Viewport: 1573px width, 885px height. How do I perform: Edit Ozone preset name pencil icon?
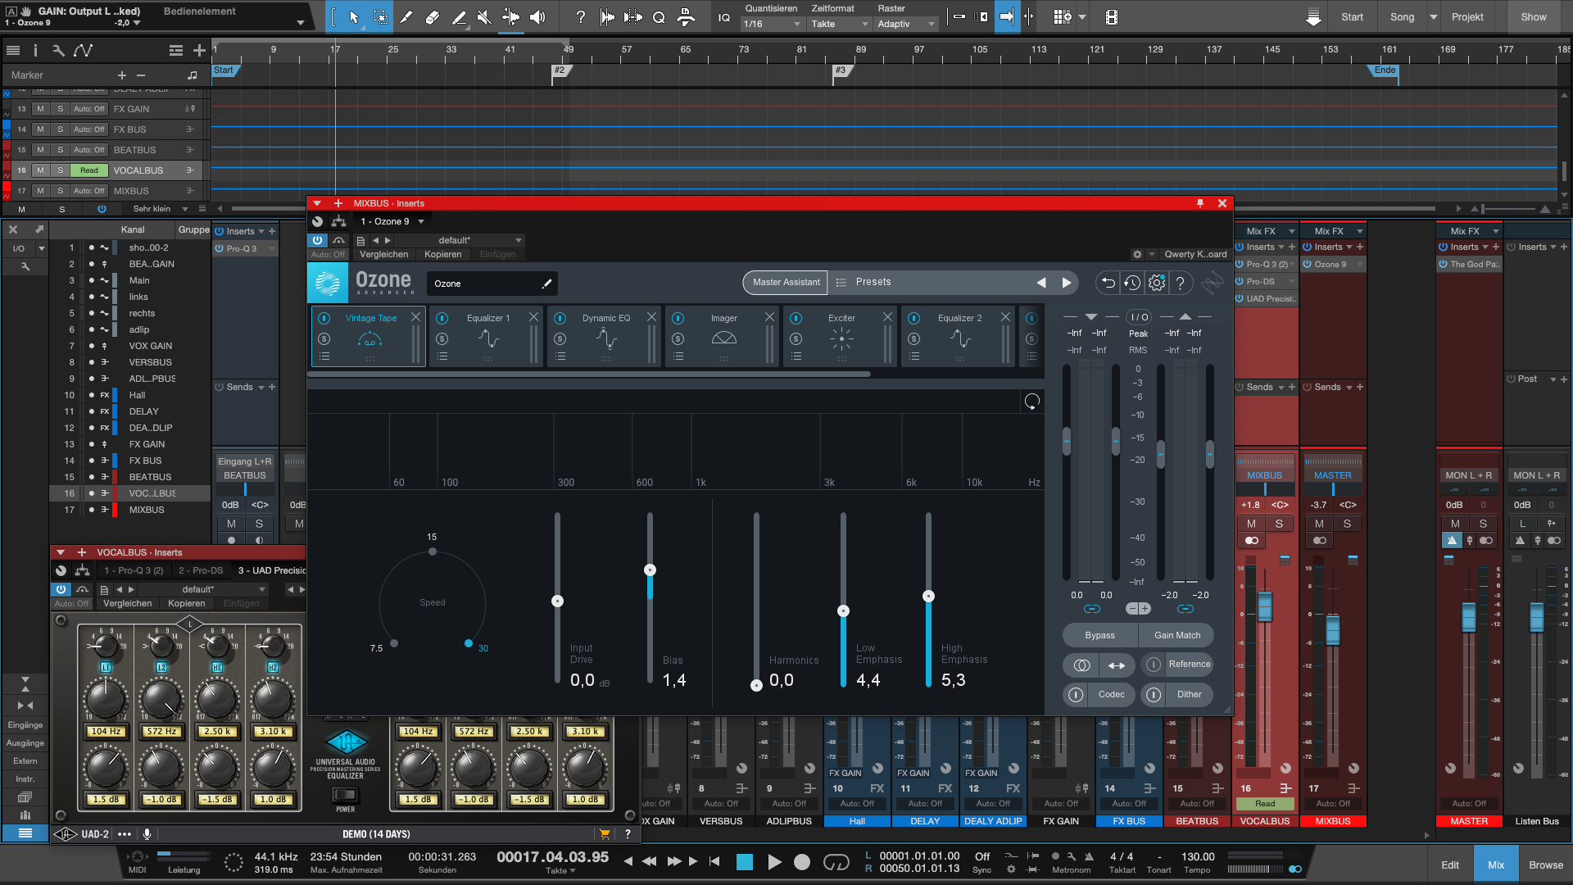[546, 284]
